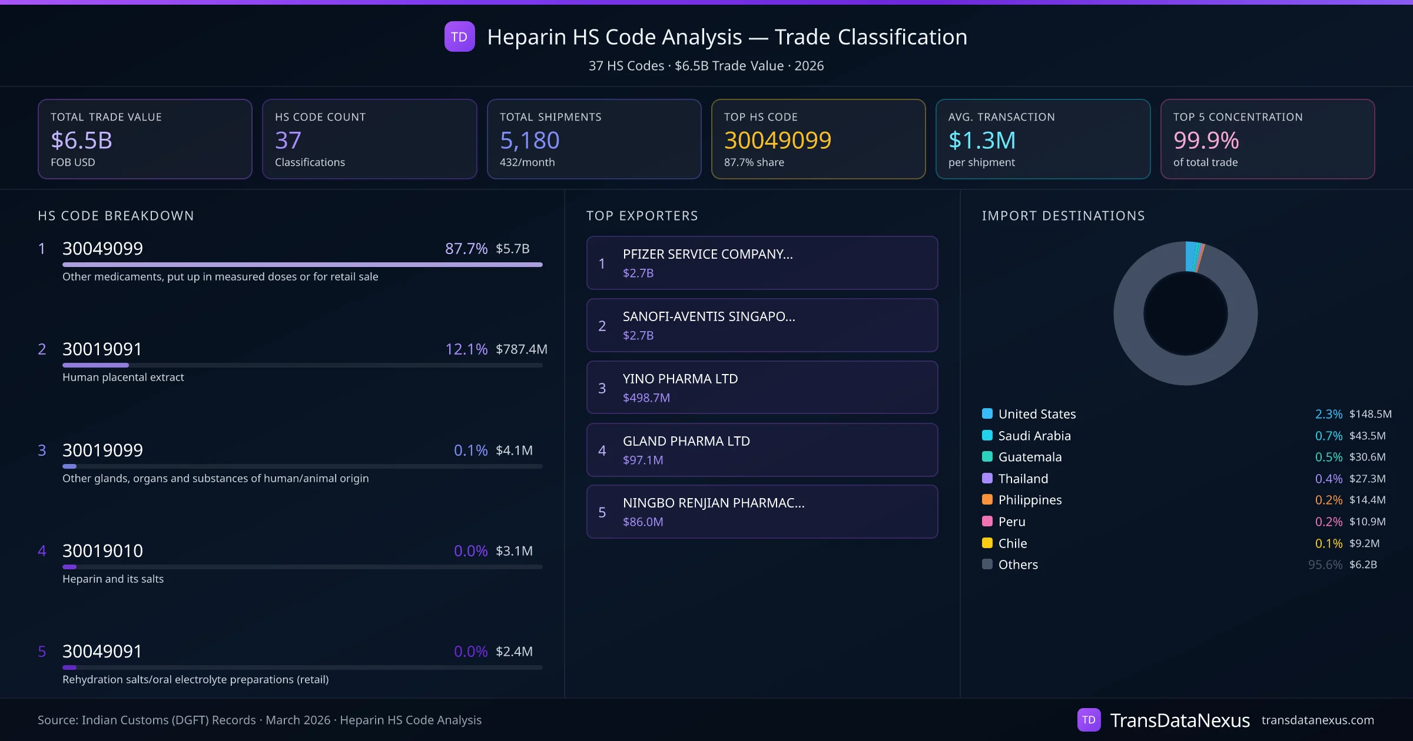Click the 30049099 progress bar

(302, 265)
